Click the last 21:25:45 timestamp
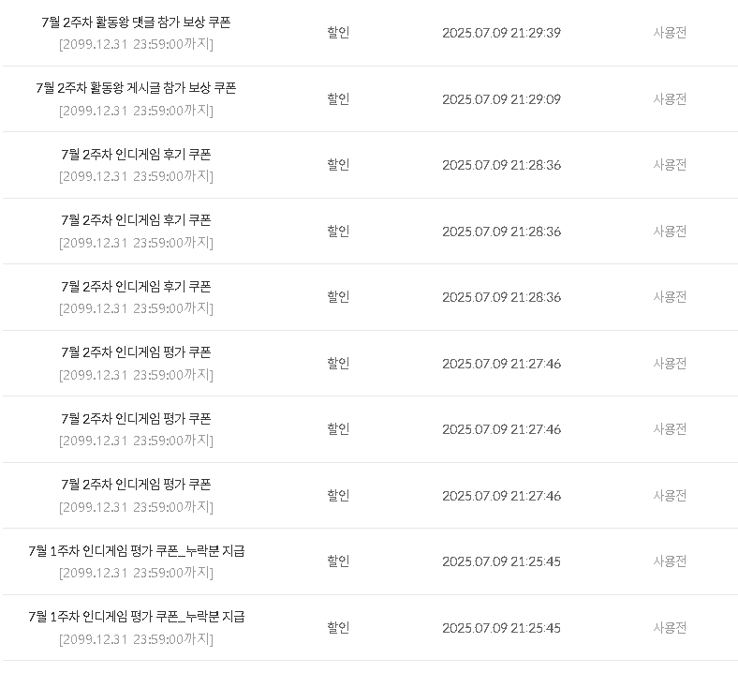Viewport: 738px width, 688px height. [501, 628]
